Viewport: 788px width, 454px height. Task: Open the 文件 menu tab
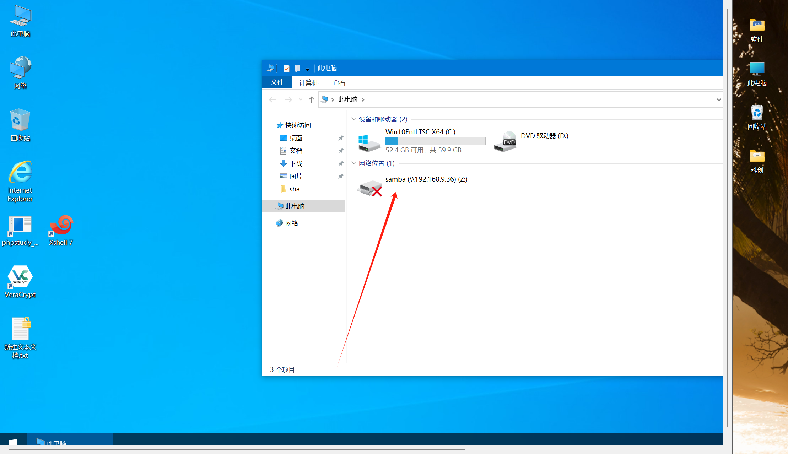pyautogui.click(x=277, y=82)
